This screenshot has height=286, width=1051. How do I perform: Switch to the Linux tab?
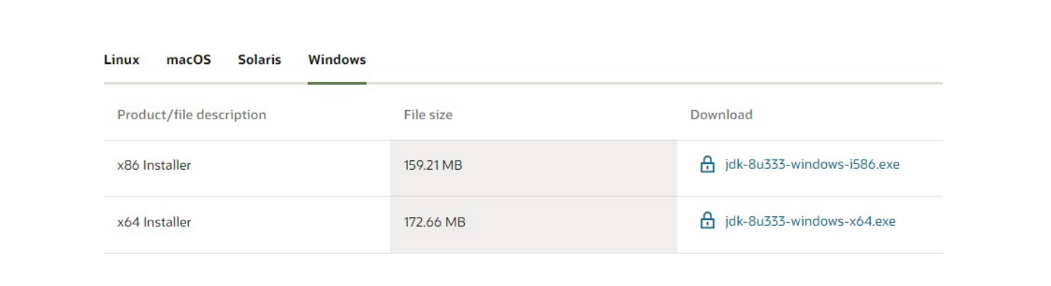point(122,60)
